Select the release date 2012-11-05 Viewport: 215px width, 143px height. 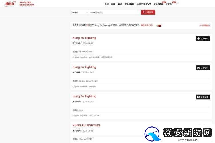88,72
